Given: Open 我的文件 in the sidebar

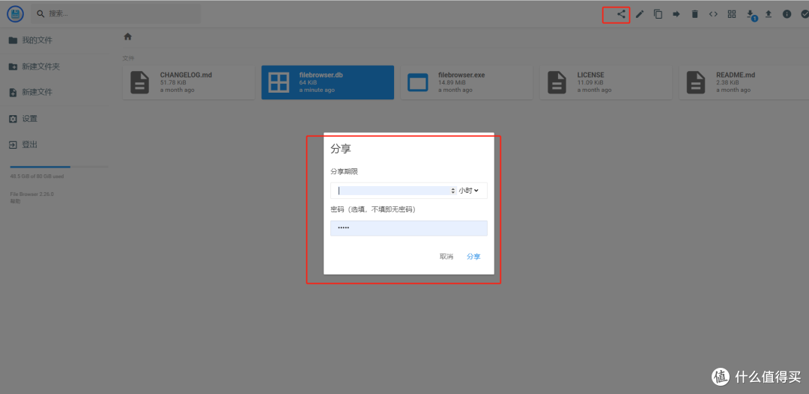Looking at the screenshot, I should pos(54,40).
